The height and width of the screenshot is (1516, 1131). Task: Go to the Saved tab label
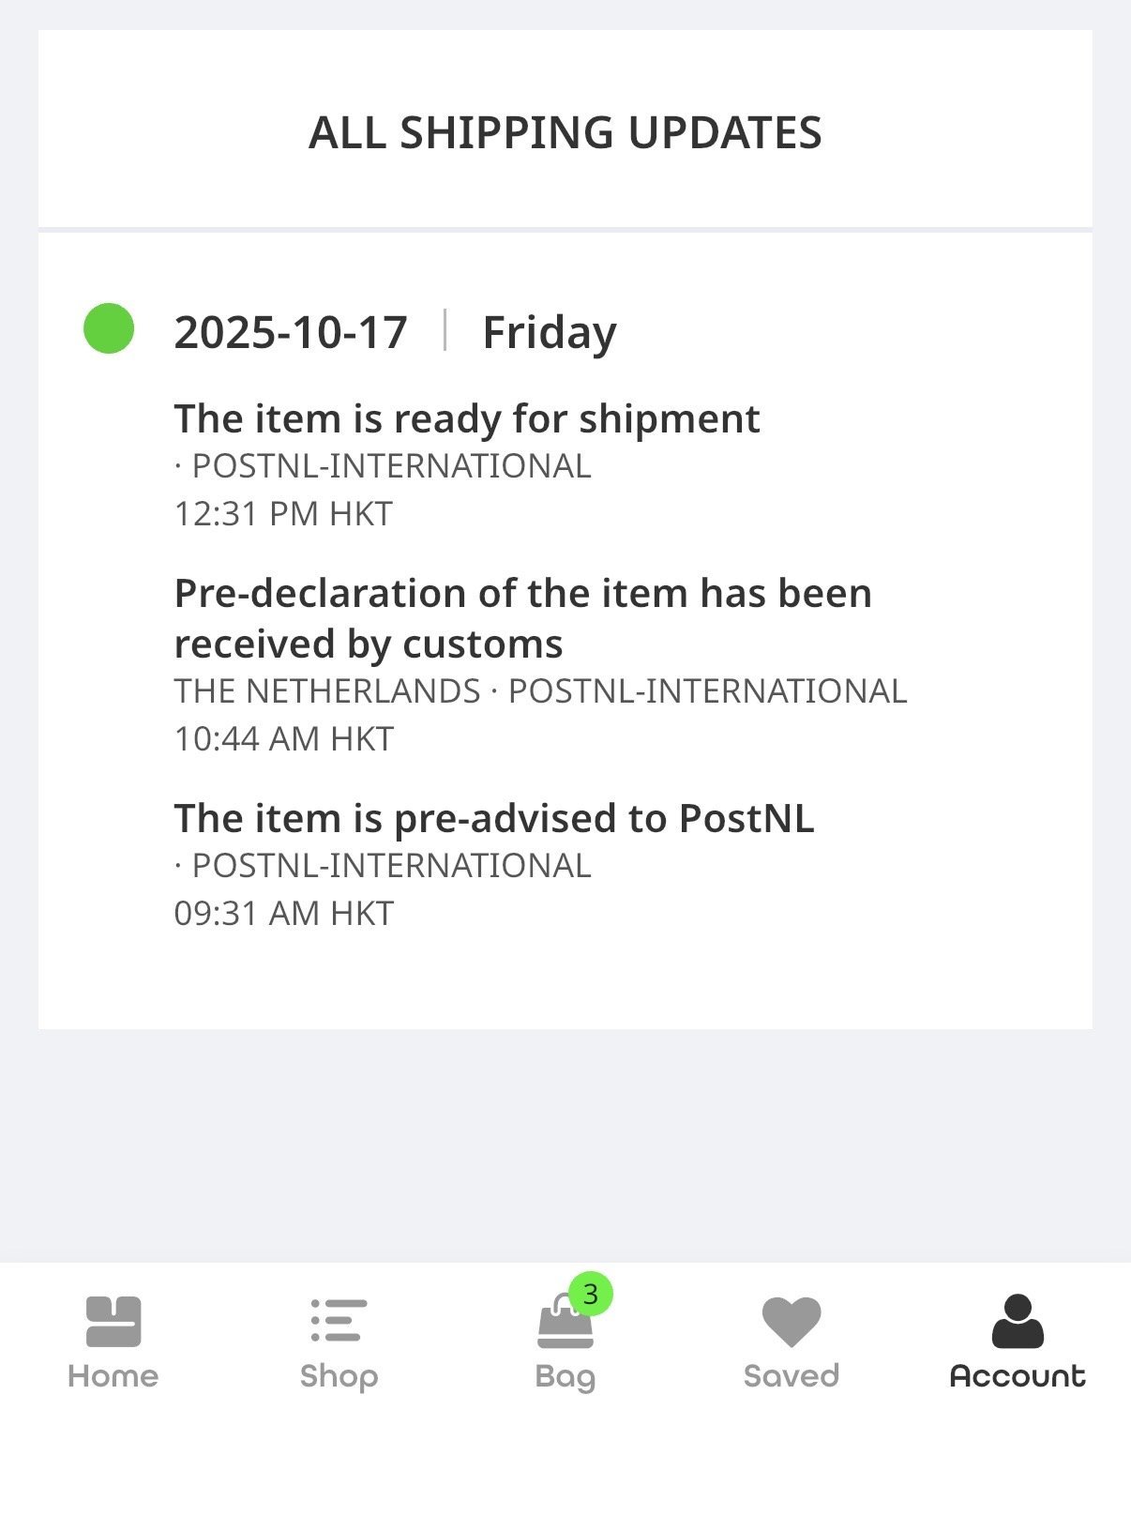pos(791,1376)
